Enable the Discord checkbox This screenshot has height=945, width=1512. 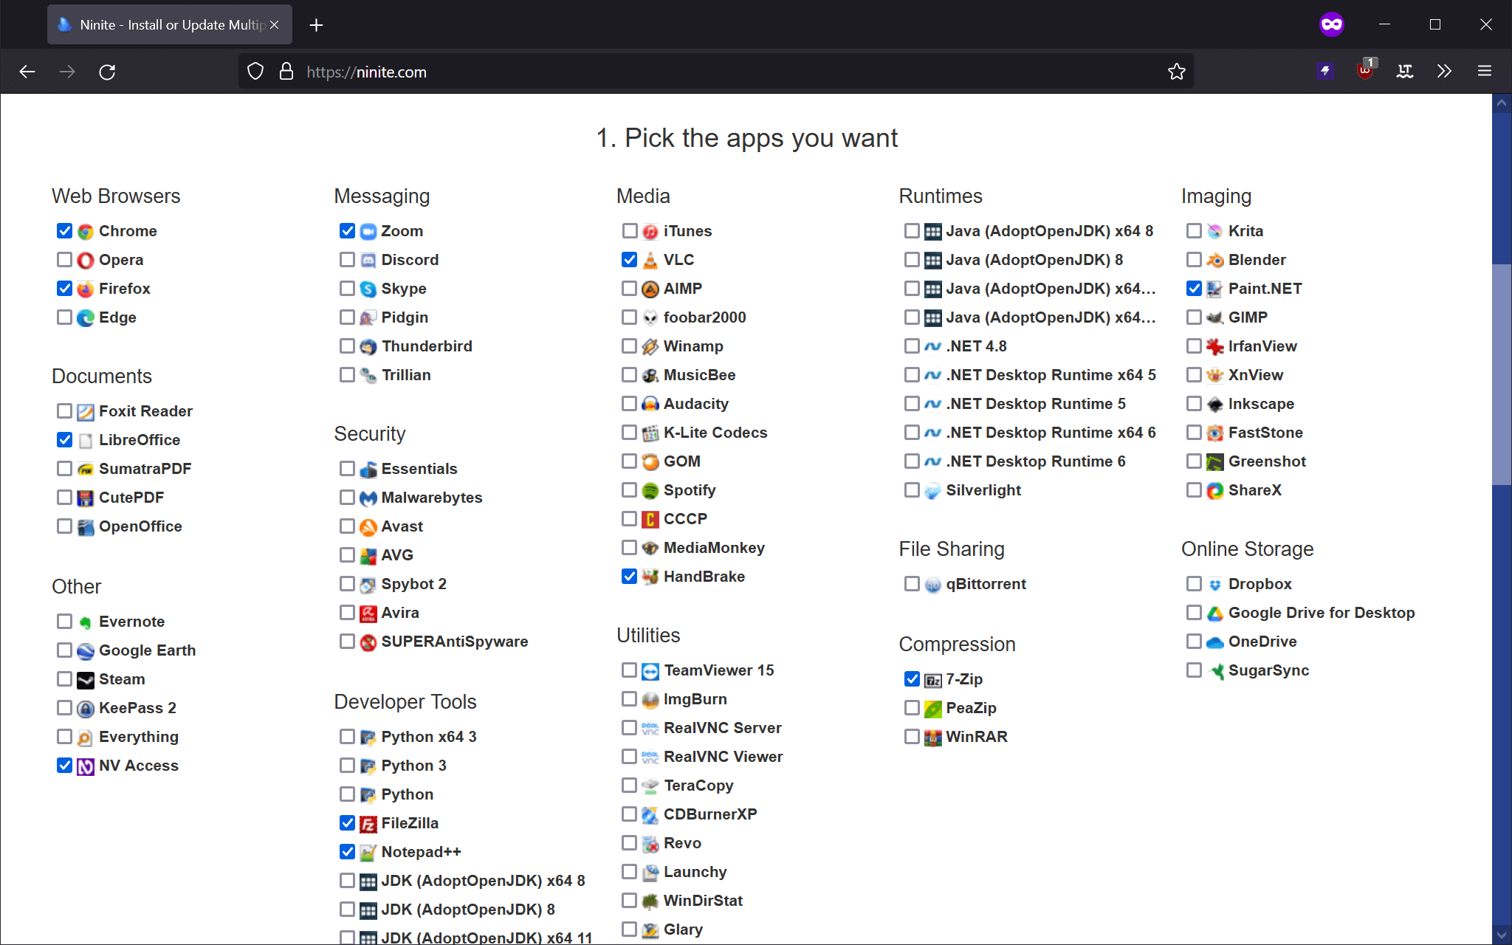347,260
